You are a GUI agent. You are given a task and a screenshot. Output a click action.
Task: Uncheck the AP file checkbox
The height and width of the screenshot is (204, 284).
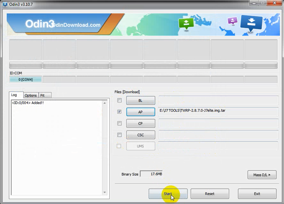(x=119, y=112)
